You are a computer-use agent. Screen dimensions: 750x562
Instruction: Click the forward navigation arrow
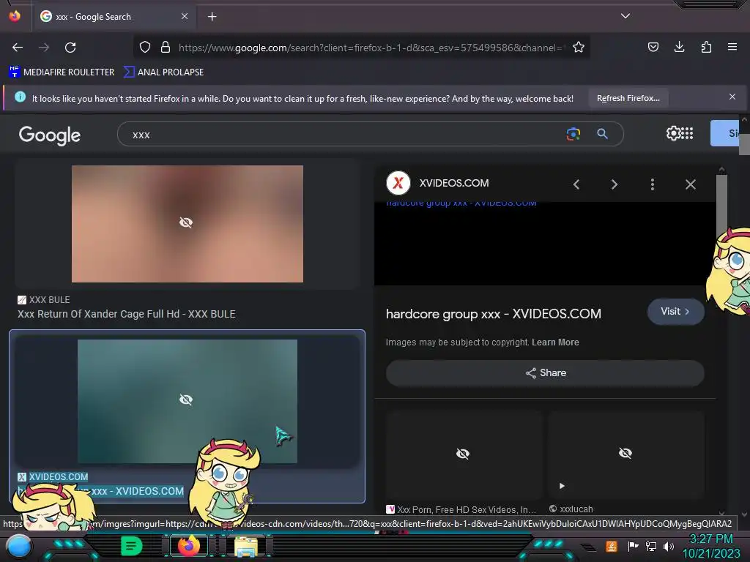pyautogui.click(x=44, y=48)
